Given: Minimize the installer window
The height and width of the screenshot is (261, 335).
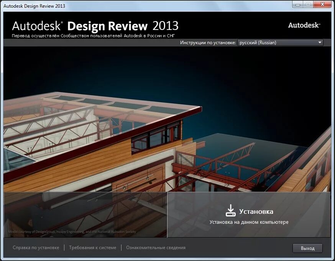Looking at the screenshot, I should 298,5.
